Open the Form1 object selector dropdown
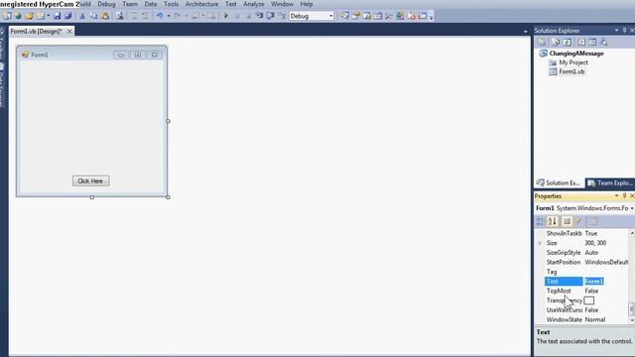635x357 pixels. coord(632,208)
